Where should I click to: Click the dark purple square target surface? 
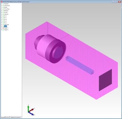(x=105, y=80)
